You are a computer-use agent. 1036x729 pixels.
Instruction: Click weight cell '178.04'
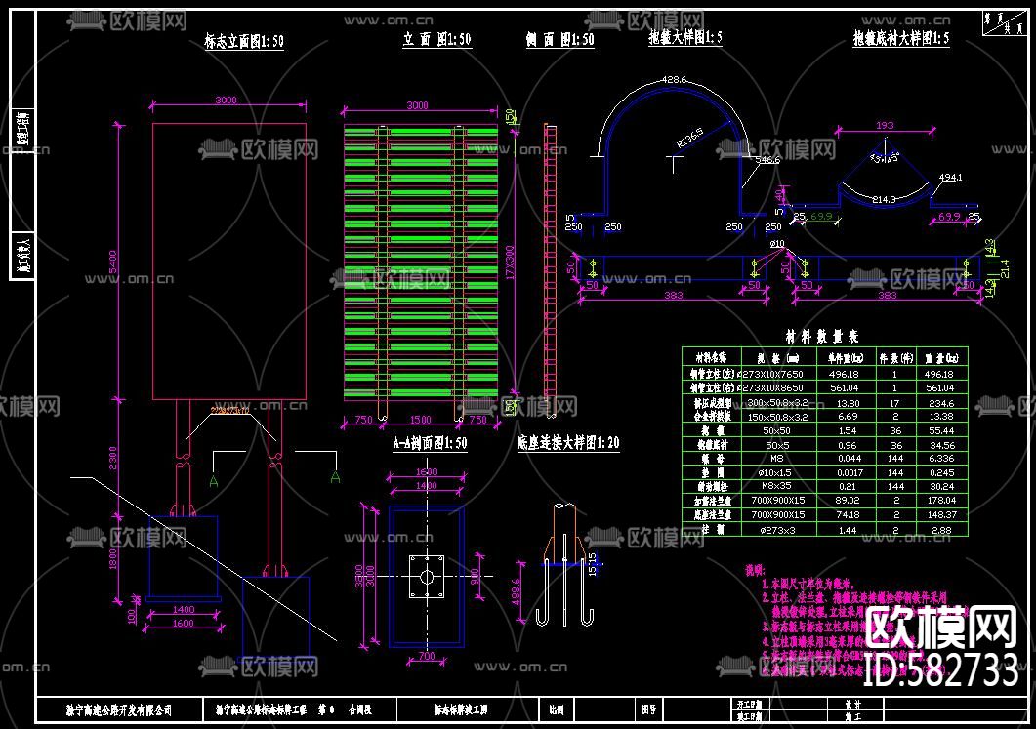[x=941, y=501]
